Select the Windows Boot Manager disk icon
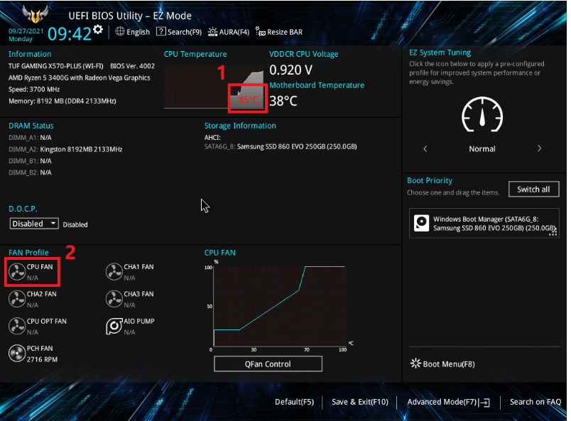 [x=421, y=223]
